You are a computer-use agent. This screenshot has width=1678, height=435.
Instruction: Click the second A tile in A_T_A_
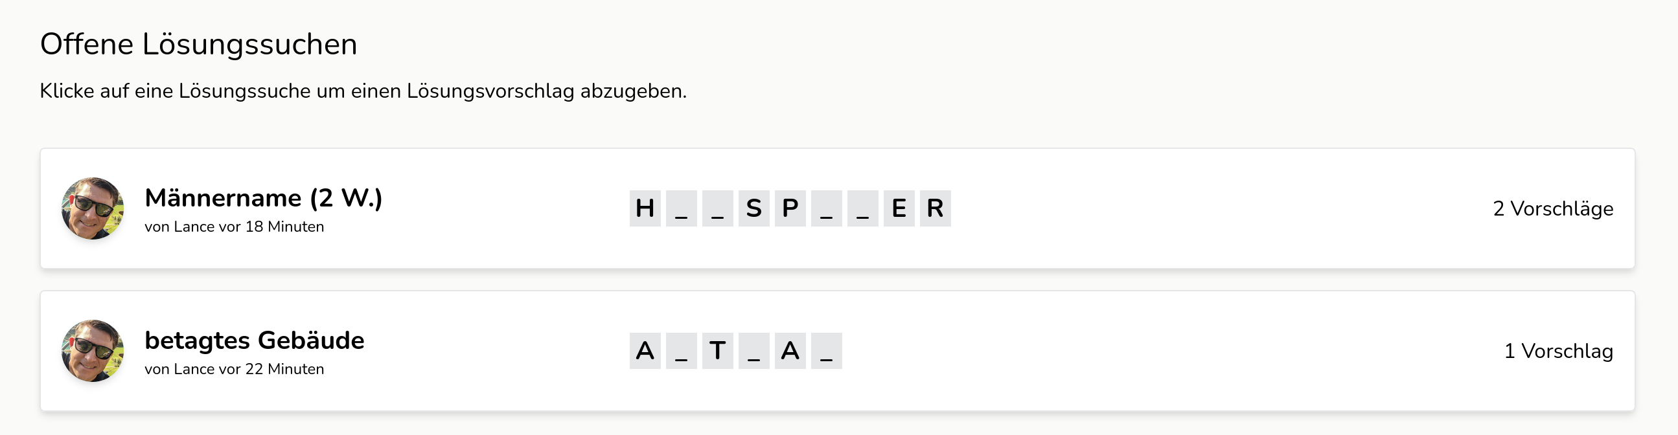click(x=790, y=351)
